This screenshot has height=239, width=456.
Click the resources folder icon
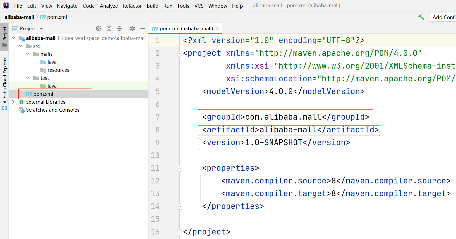click(x=43, y=70)
